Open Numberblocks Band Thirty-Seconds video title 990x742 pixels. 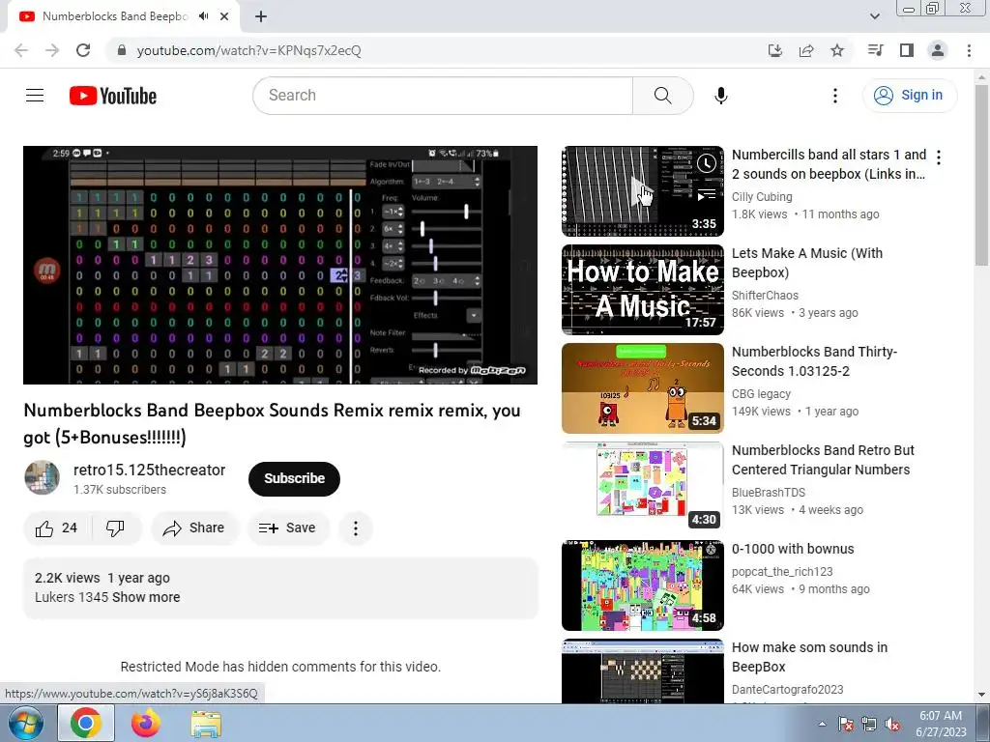814,361
